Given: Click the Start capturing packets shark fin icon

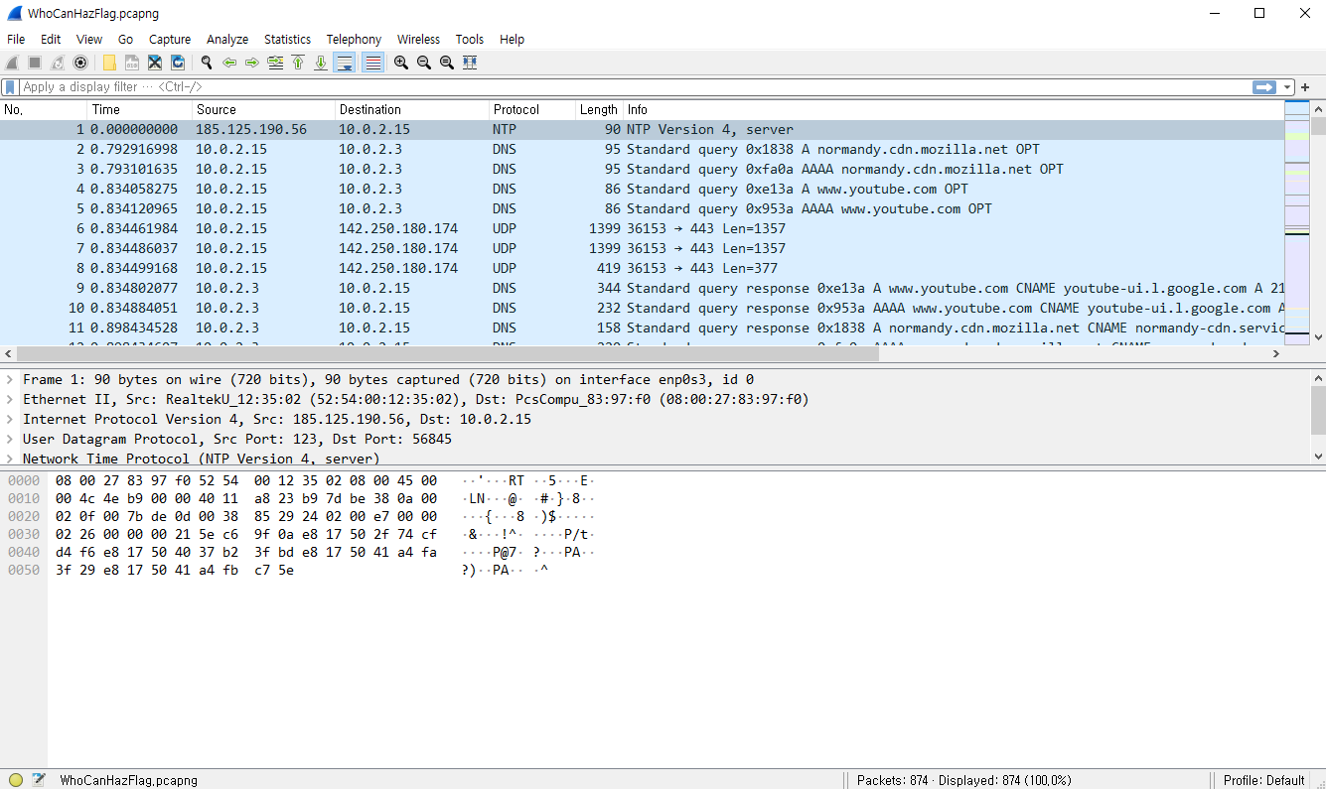Looking at the screenshot, I should tap(12, 63).
